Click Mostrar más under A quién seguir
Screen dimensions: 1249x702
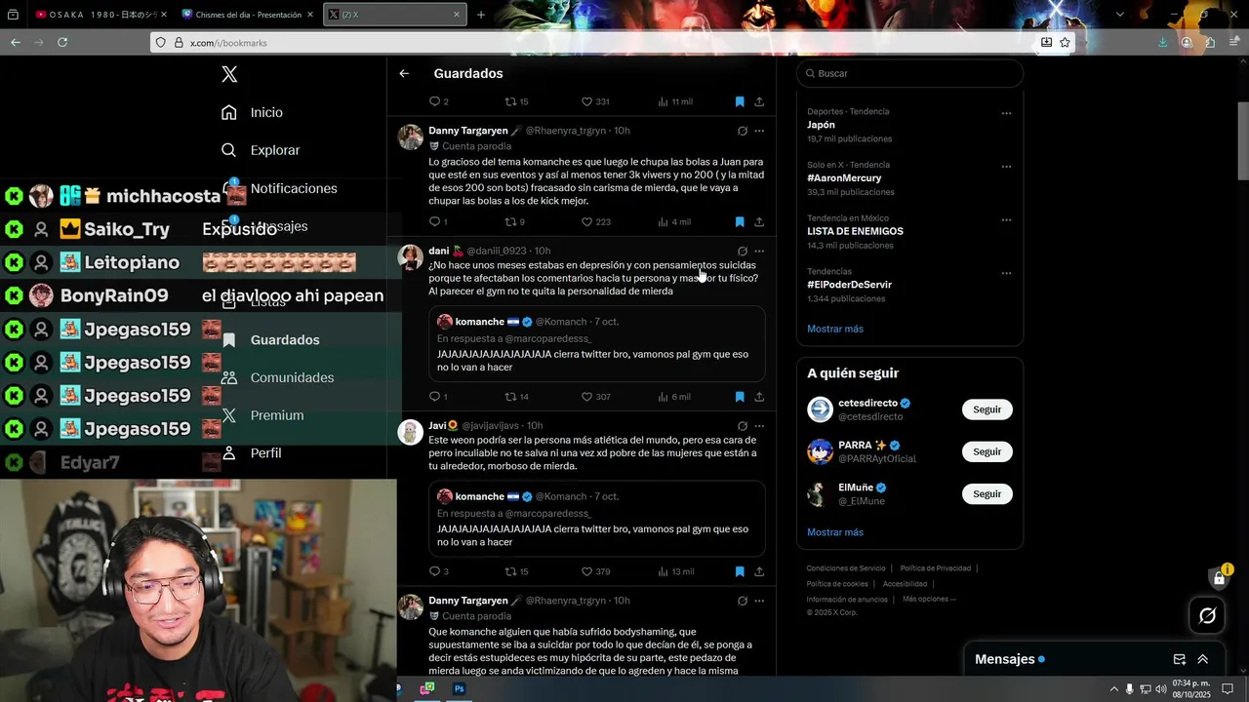[835, 532]
